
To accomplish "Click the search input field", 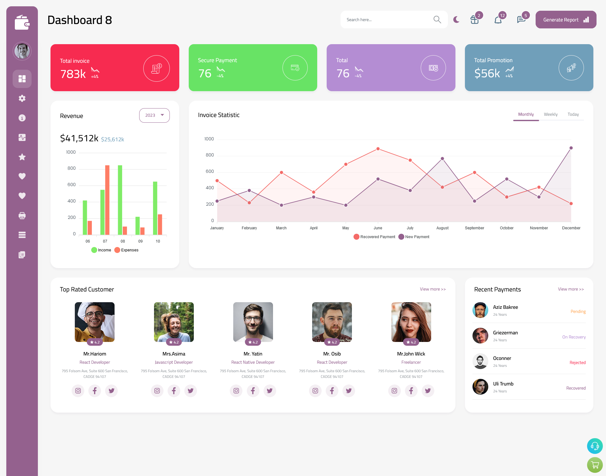I will click(x=387, y=20).
